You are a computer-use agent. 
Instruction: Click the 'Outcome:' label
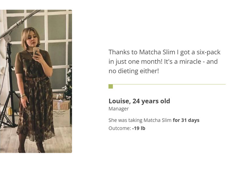(120, 128)
